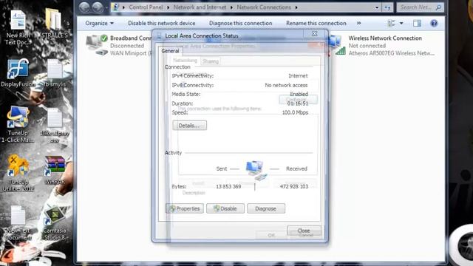This screenshot has width=473, height=266.
Task: Open the Organize menu
Action: (x=99, y=23)
